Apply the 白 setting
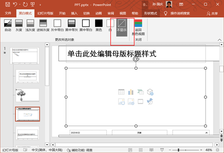Viewport: 224px width, 153px height. (110, 26)
